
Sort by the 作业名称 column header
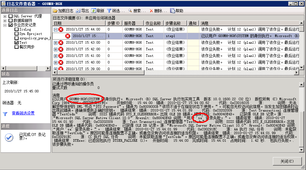154,23
